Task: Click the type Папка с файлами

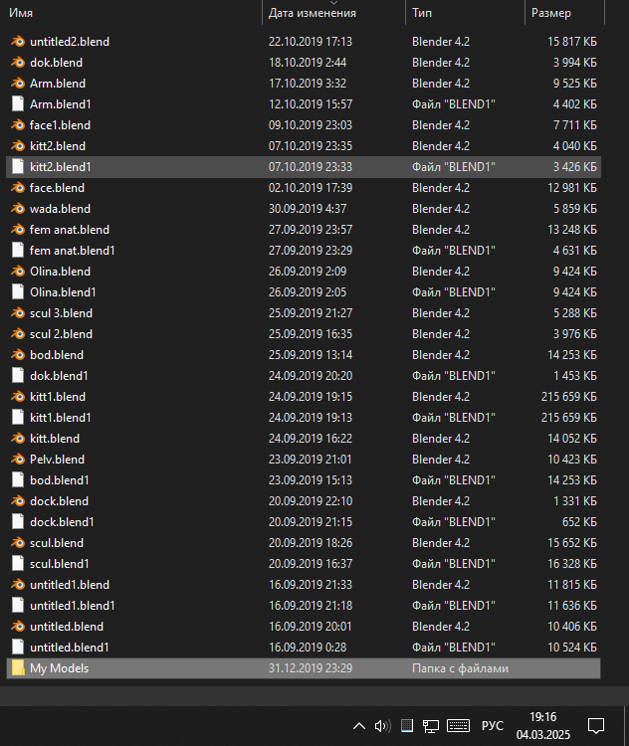Action: coord(460,668)
